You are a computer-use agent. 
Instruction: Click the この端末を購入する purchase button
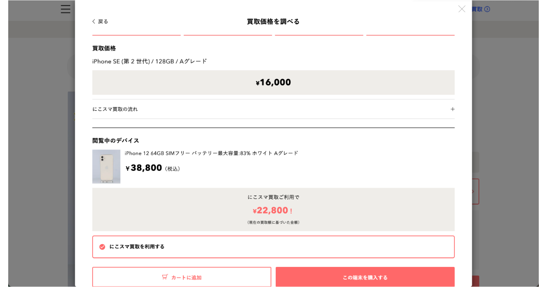click(365, 277)
